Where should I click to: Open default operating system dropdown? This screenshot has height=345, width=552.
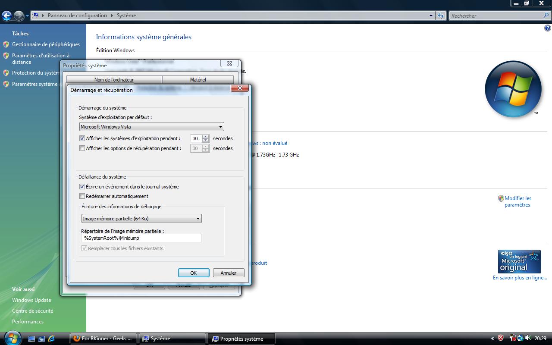coord(152,127)
